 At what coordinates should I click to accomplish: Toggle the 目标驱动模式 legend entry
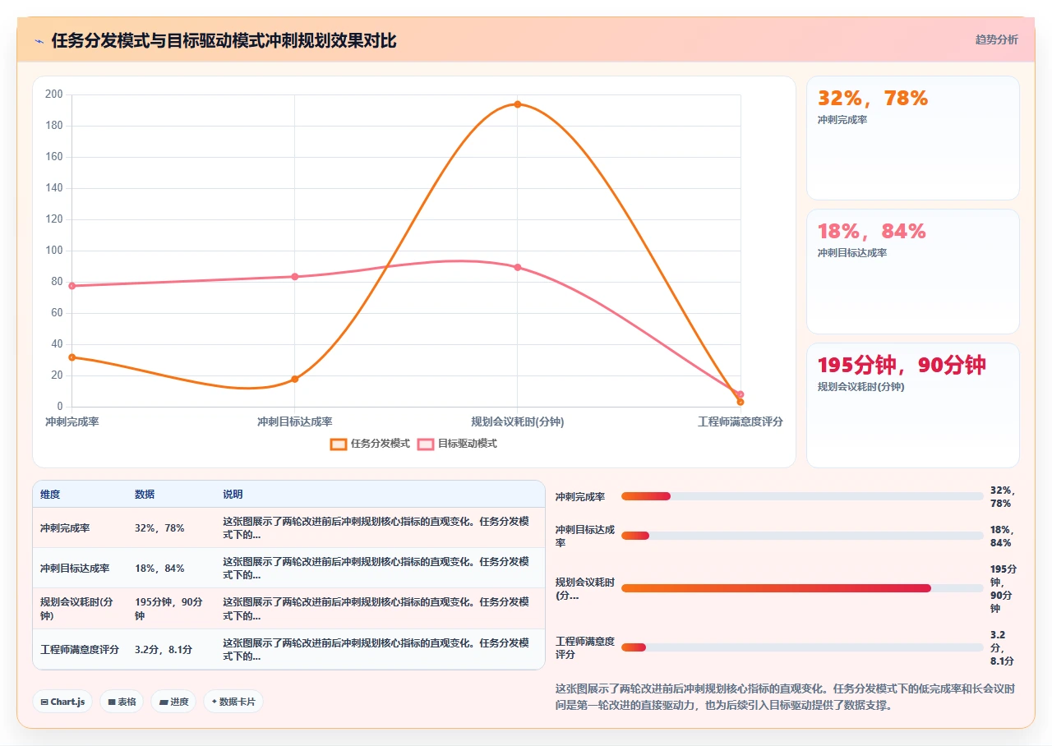pyautogui.click(x=457, y=444)
